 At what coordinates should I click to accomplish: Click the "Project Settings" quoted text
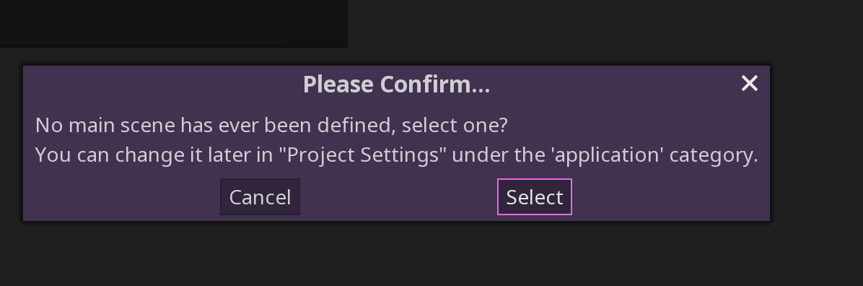click(362, 155)
